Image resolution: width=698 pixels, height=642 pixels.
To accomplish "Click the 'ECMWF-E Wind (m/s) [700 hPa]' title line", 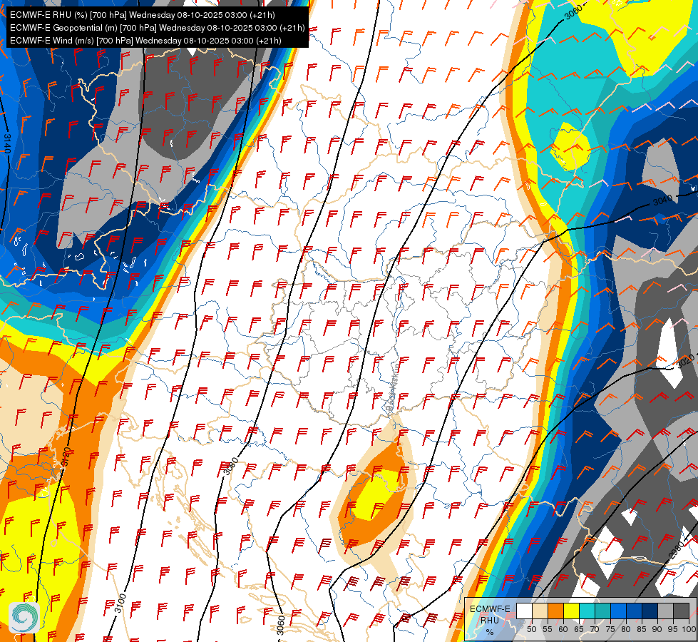I will pyautogui.click(x=145, y=41).
